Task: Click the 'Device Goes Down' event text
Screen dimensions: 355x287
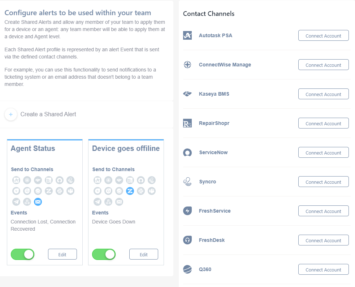Action: 114,222
